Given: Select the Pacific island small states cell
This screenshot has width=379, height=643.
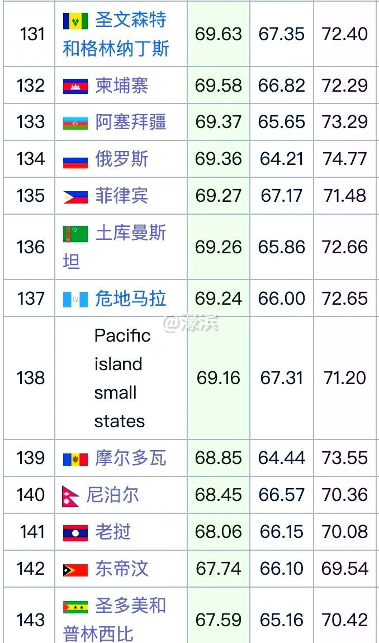Looking at the screenshot, I should click(122, 378).
